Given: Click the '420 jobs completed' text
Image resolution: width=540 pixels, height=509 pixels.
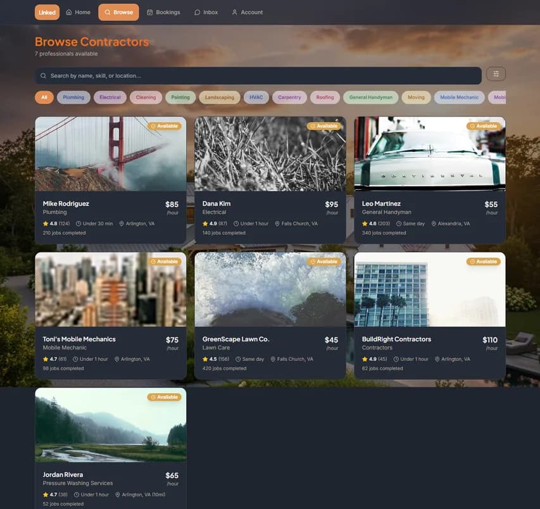Looking at the screenshot, I should (225, 368).
